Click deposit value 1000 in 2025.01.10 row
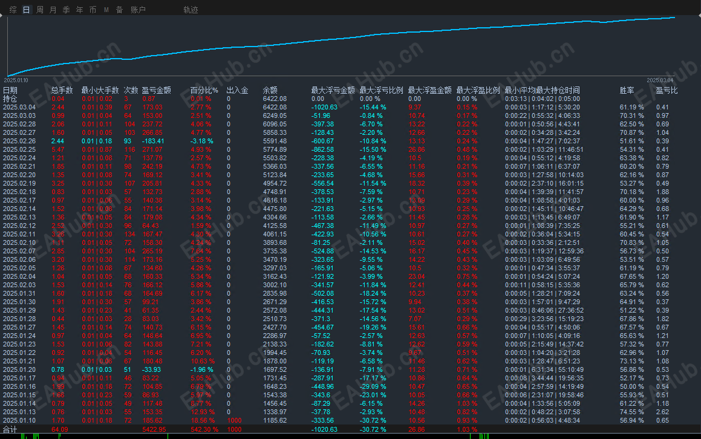This screenshot has height=439, width=701. [234, 421]
